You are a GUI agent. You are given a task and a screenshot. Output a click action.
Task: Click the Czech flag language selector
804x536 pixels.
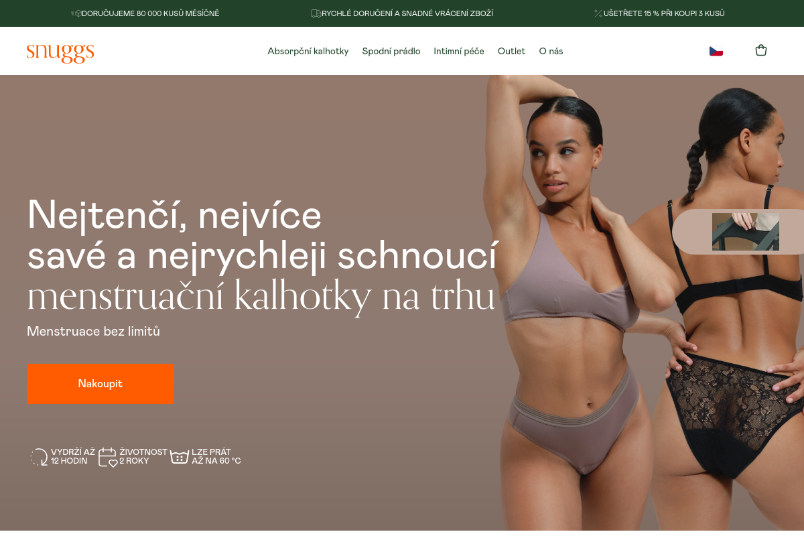pyautogui.click(x=716, y=51)
